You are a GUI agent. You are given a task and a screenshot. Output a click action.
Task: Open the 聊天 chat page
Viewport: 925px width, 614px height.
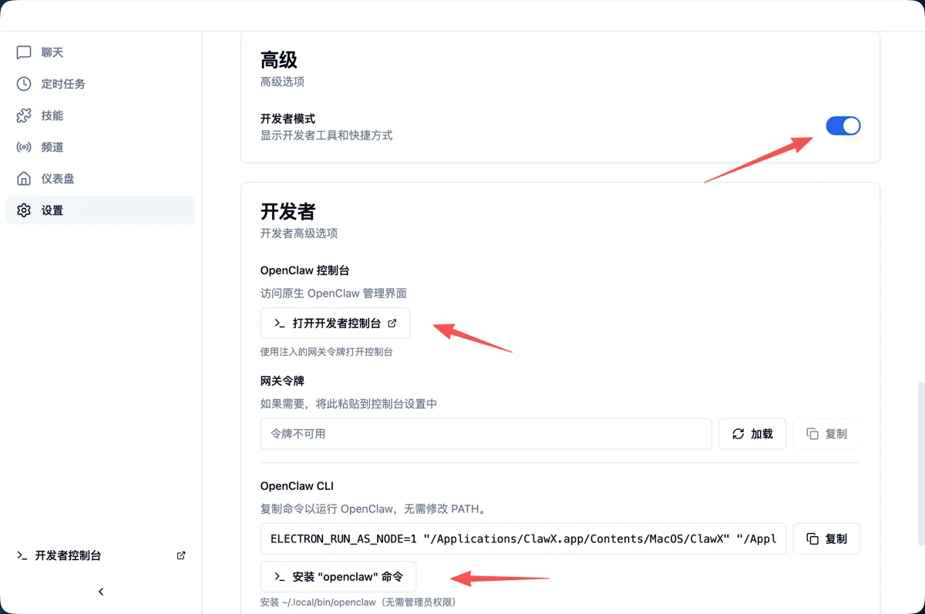coord(100,52)
